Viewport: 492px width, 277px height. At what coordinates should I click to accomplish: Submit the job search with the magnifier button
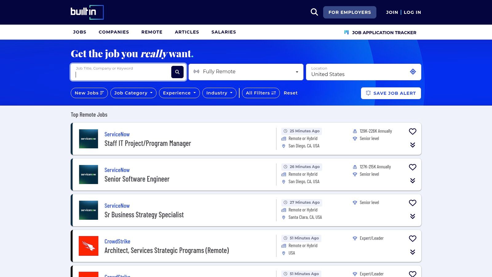[x=177, y=72]
